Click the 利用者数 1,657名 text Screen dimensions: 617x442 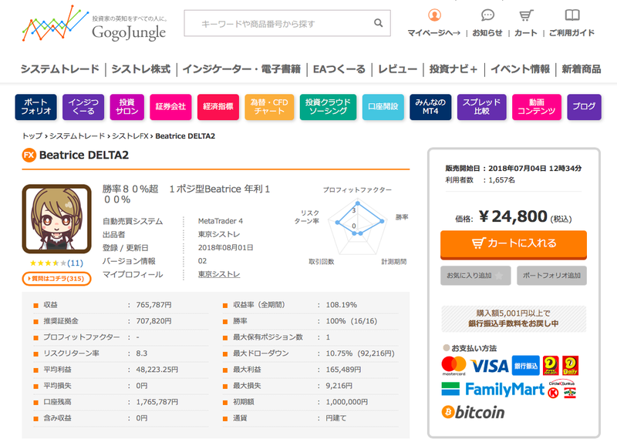coord(480,180)
